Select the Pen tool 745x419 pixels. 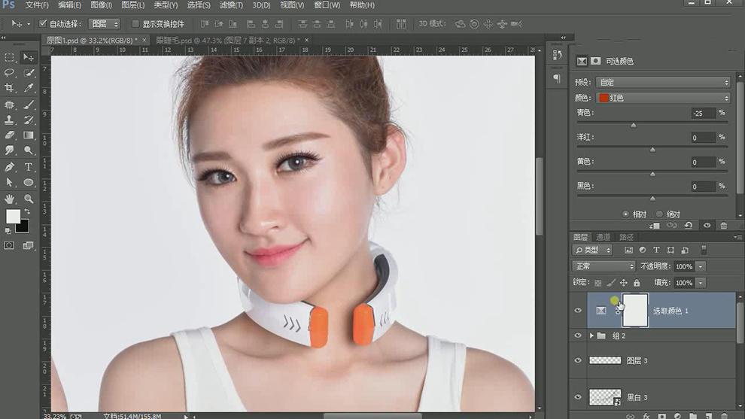point(10,167)
